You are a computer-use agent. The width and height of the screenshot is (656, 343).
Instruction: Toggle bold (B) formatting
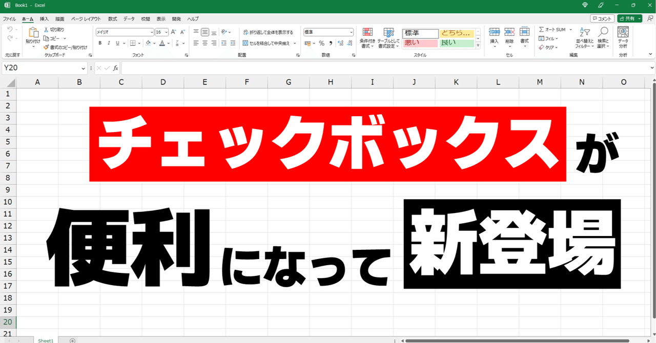click(x=100, y=42)
